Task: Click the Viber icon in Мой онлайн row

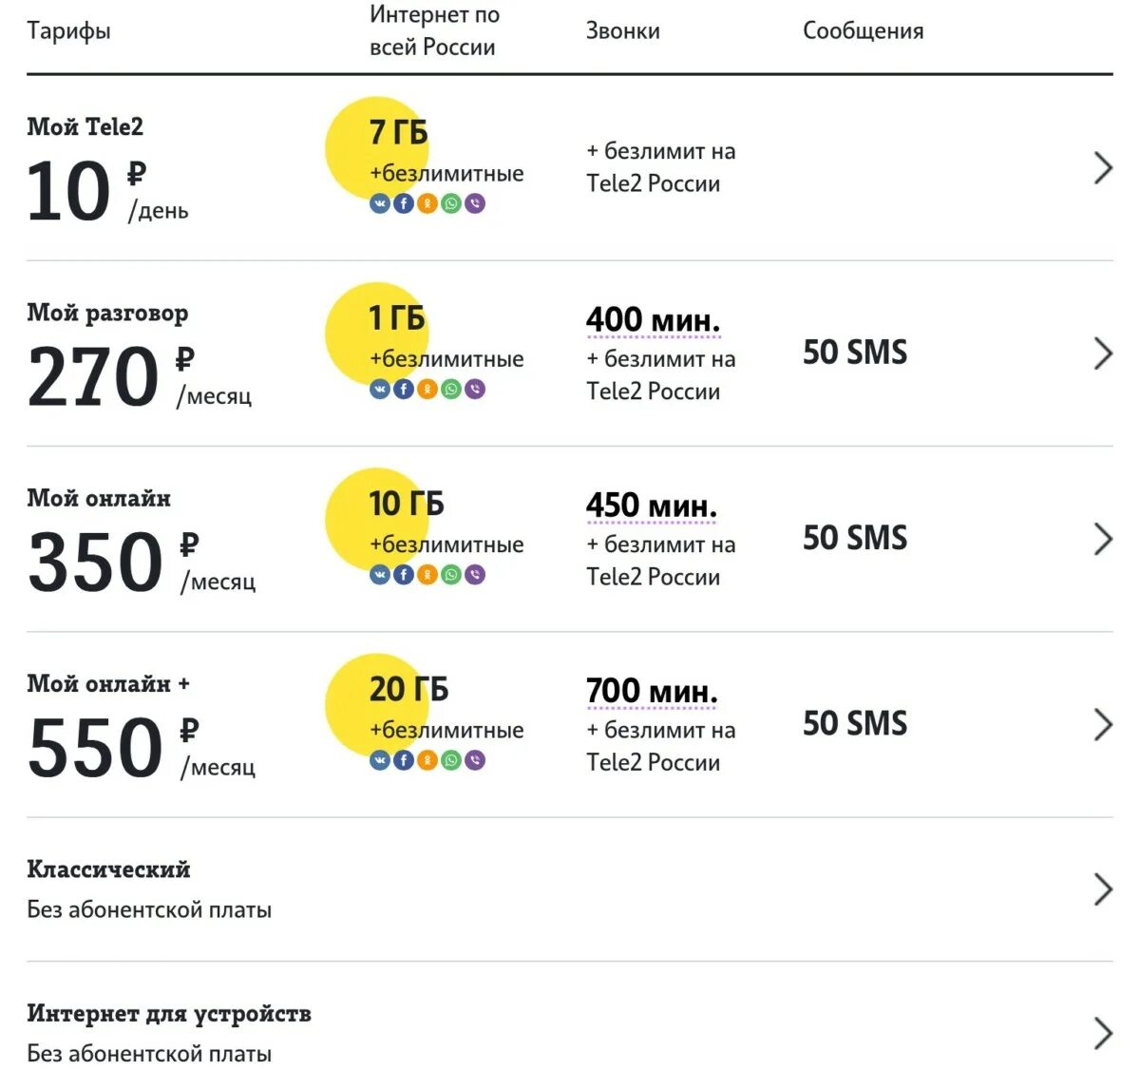Action: click(475, 574)
